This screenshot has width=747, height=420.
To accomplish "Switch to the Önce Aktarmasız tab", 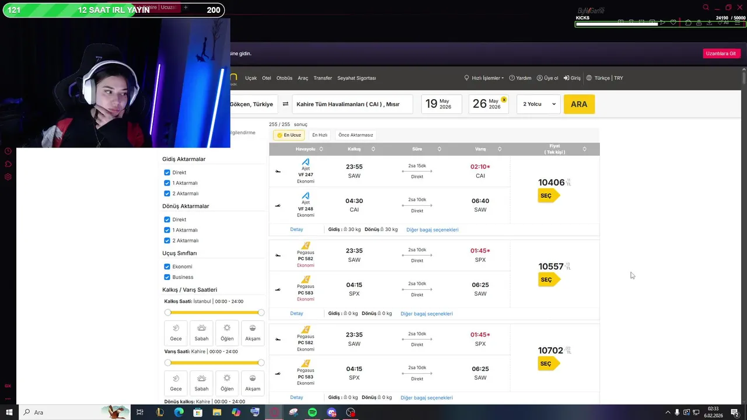I will tap(355, 135).
